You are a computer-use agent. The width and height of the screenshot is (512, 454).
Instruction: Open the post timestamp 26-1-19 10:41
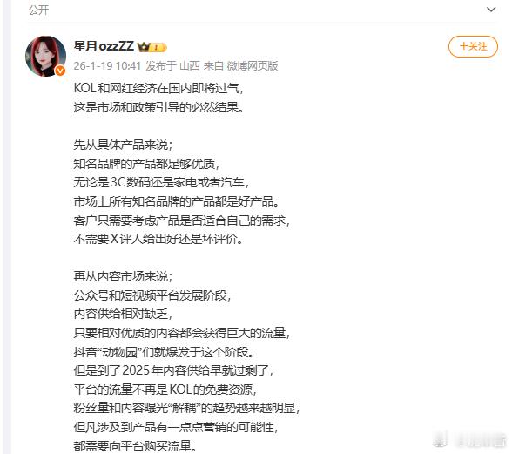[x=107, y=66]
